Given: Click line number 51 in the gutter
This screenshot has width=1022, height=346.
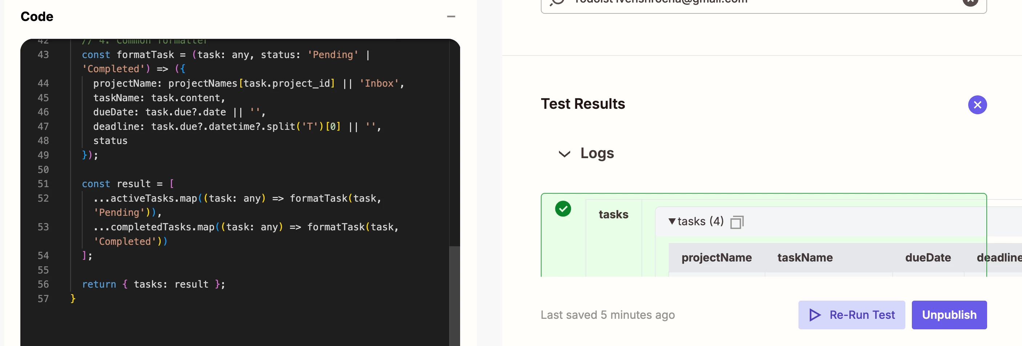Looking at the screenshot, I should coord(43,184).
